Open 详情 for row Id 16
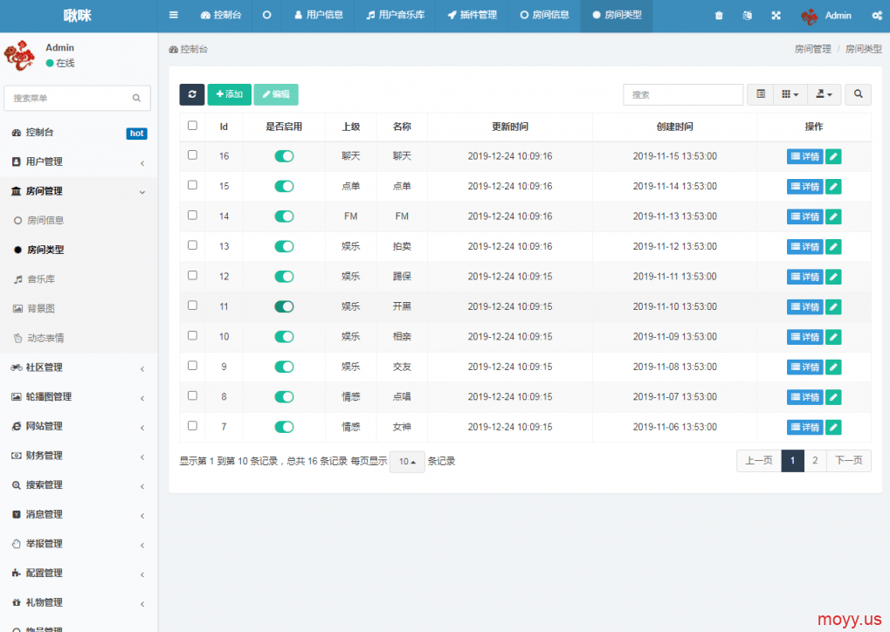890x632 pixels. coord(805,156)
